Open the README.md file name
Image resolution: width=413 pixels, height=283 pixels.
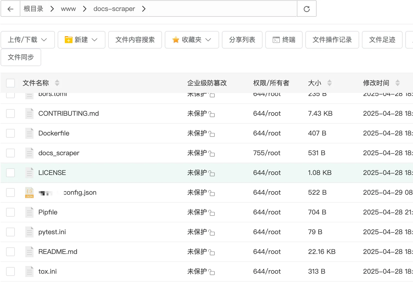coord(58,252)
